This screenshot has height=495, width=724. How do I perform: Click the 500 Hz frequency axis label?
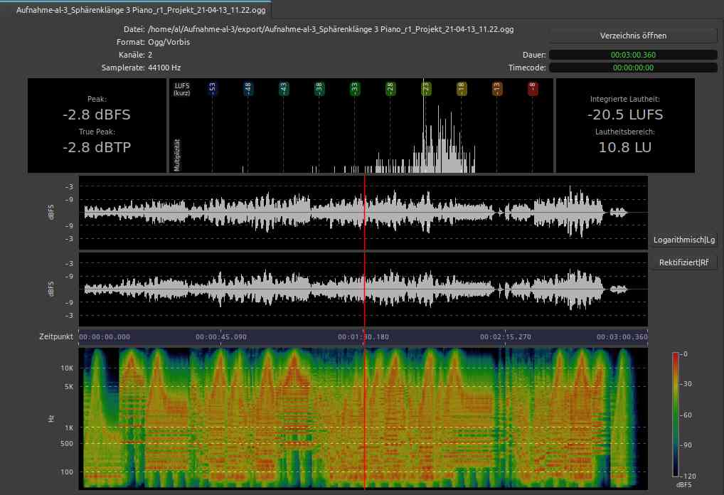(66, 443)
